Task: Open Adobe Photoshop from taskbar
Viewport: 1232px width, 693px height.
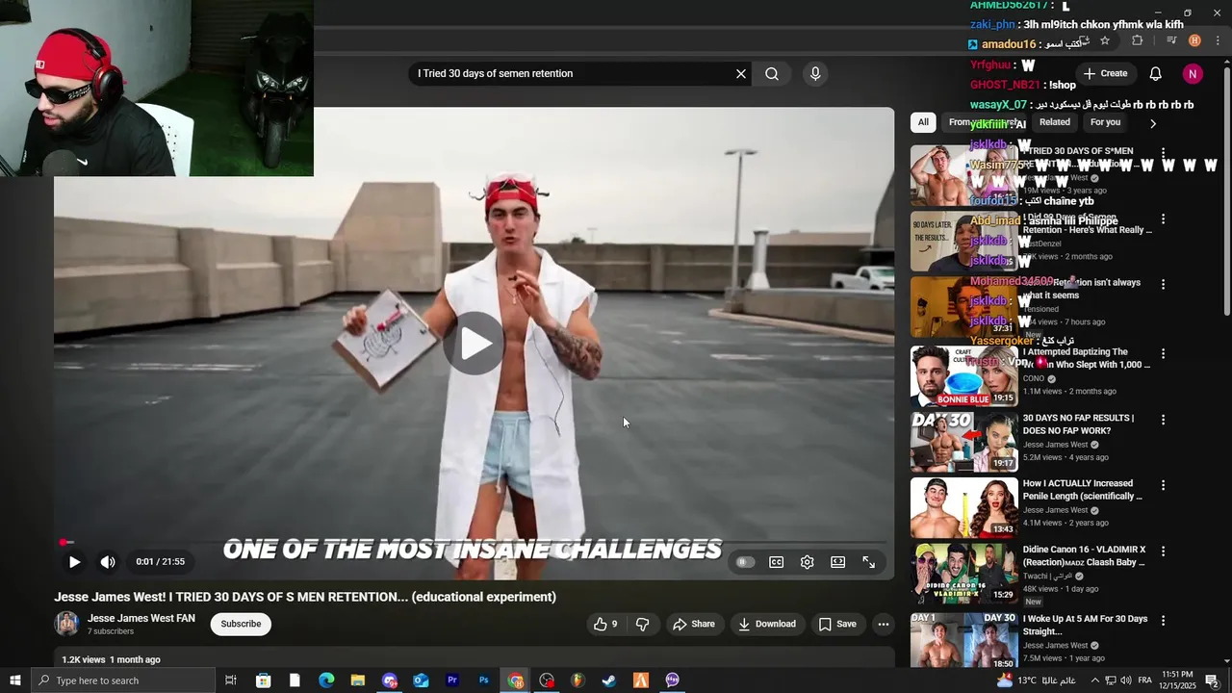Action: (x=484, y=680)
